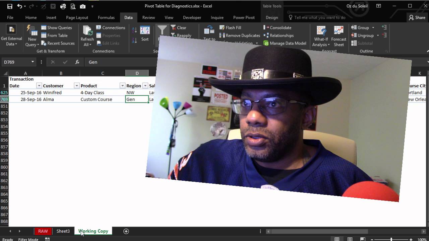The width and height of the screenshot is (429, 241).
Task: Click Oz du Soleil account name
Action: (x=357, y=6)
